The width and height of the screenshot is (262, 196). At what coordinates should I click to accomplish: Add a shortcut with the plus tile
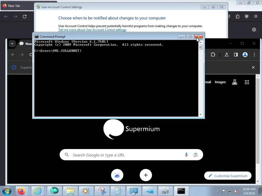point(146,175)
